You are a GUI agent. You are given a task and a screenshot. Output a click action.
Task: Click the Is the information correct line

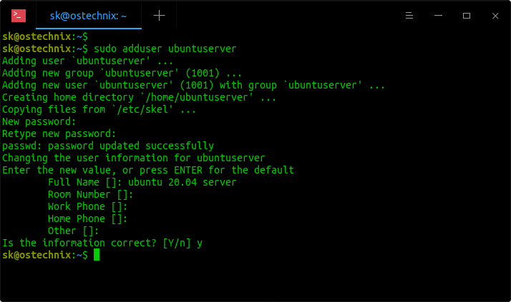pyautogui.click(x=102, y=243)
